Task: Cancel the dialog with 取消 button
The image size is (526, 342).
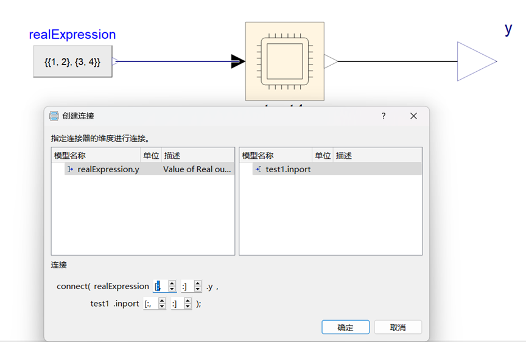Action: [398, 327]
